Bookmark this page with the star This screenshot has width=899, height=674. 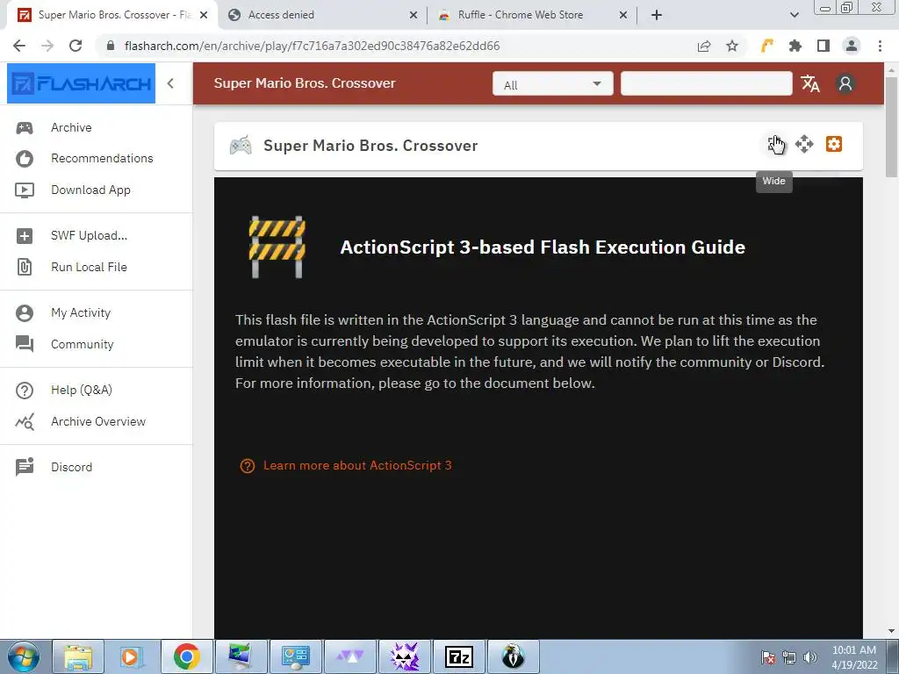tap(732, 46)
